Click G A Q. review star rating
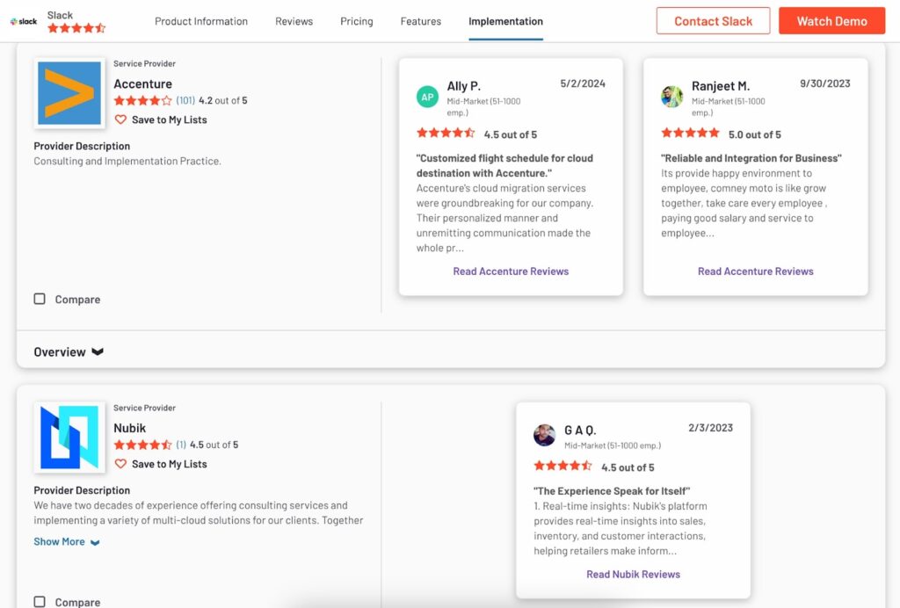 [563, 466]
